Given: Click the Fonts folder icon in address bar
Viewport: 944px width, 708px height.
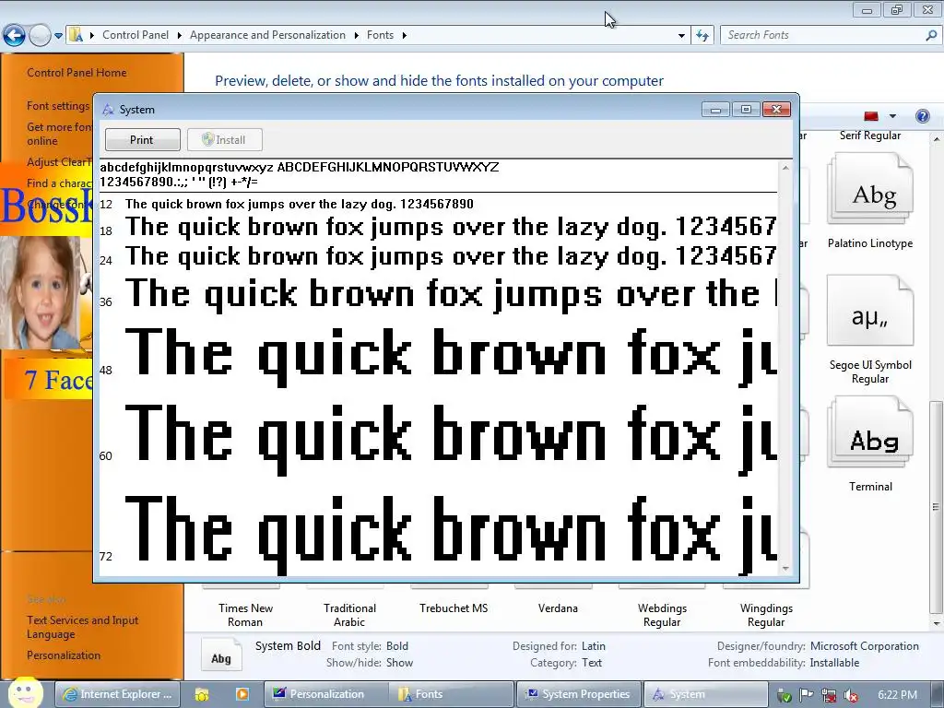Looking at the screenshot, I should 77,35.
